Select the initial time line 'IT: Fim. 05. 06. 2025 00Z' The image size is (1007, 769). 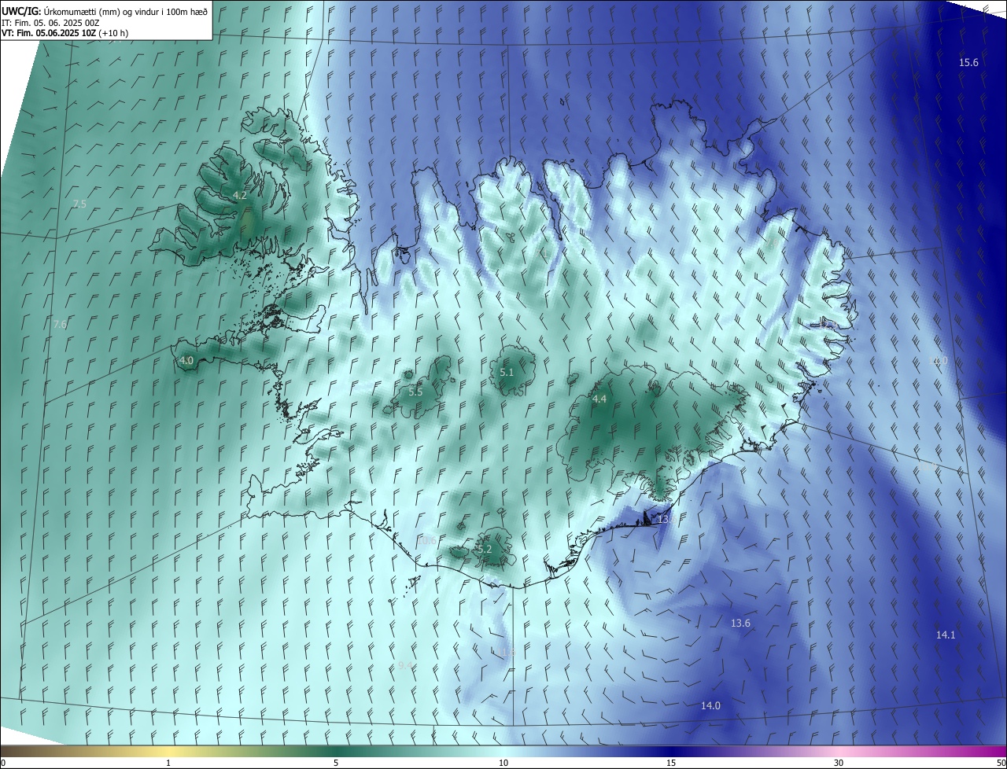tap(51, 23)
